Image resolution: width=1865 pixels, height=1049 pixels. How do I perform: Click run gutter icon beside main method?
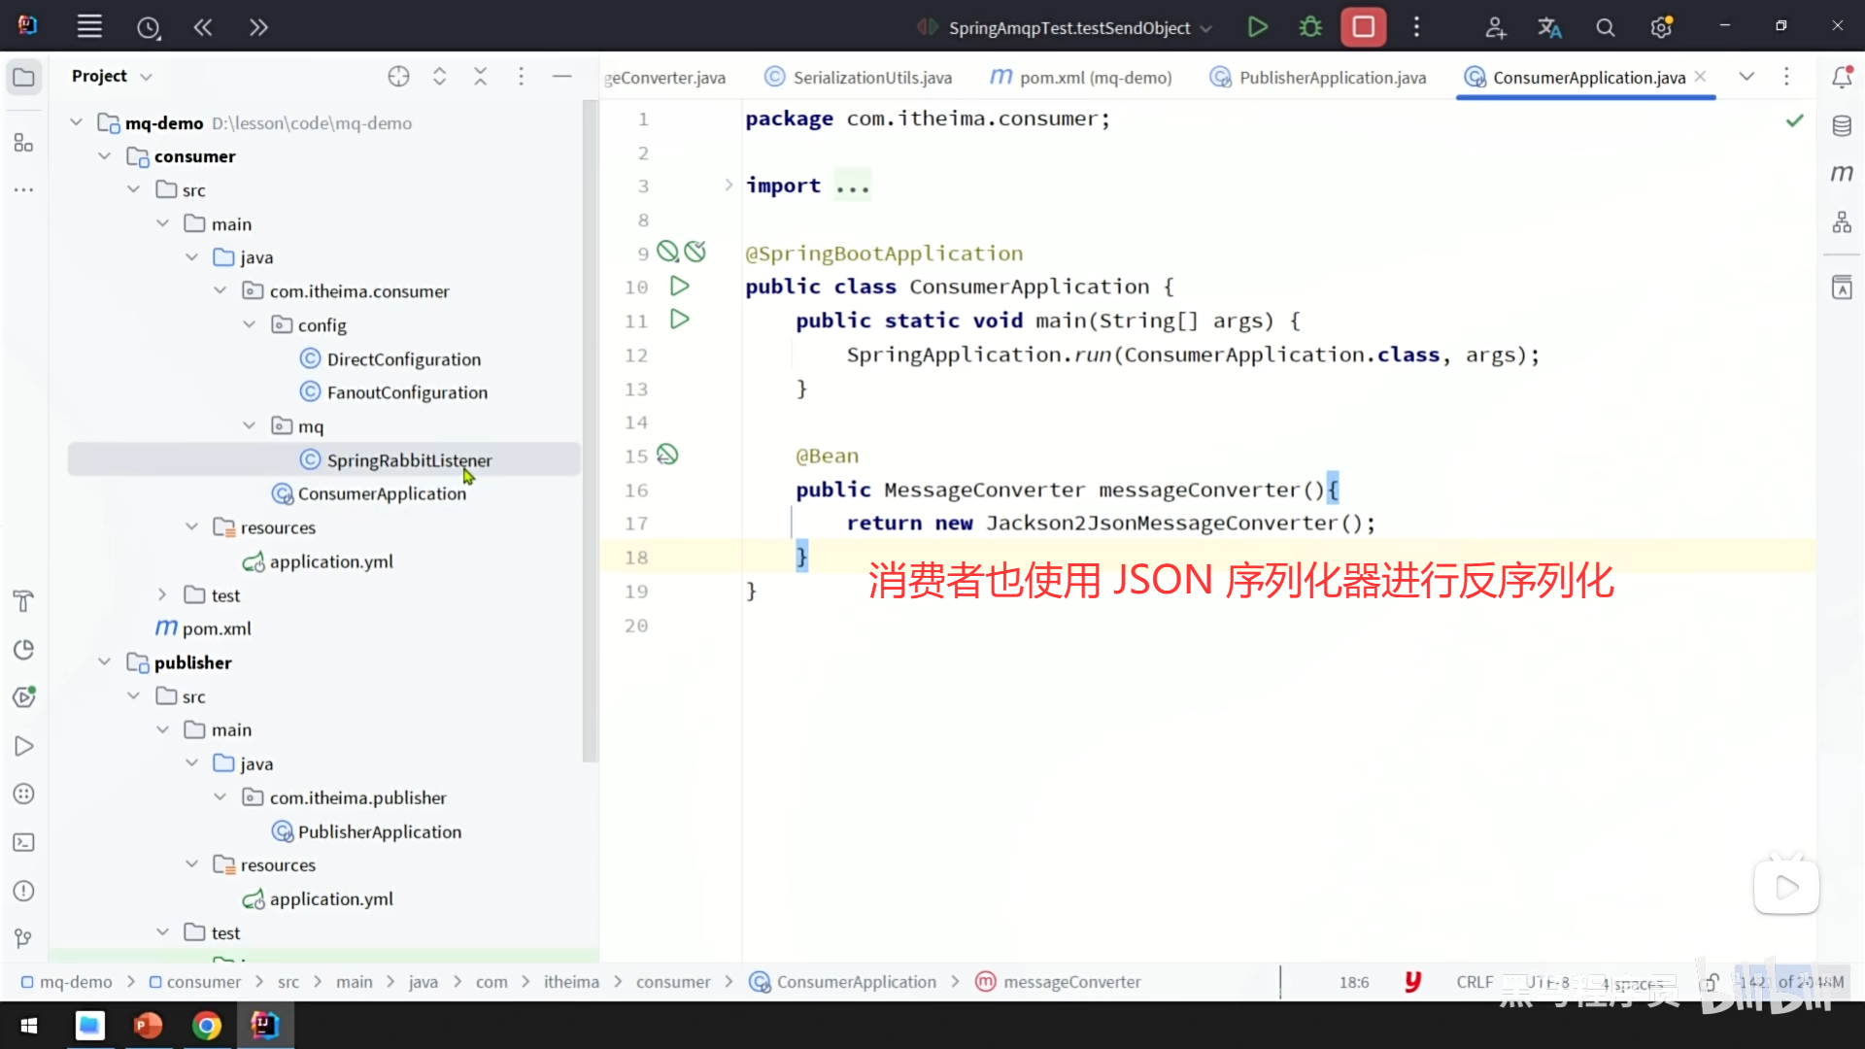coord(680,320)
